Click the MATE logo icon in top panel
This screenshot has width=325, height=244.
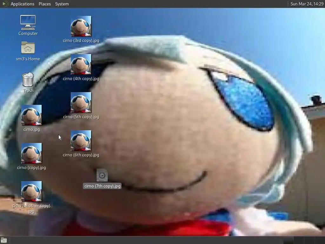click(5, 4)
